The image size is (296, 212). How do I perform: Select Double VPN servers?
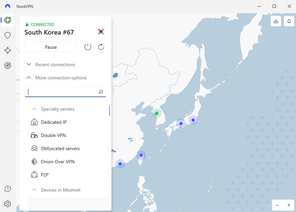(x=53, y=135)
